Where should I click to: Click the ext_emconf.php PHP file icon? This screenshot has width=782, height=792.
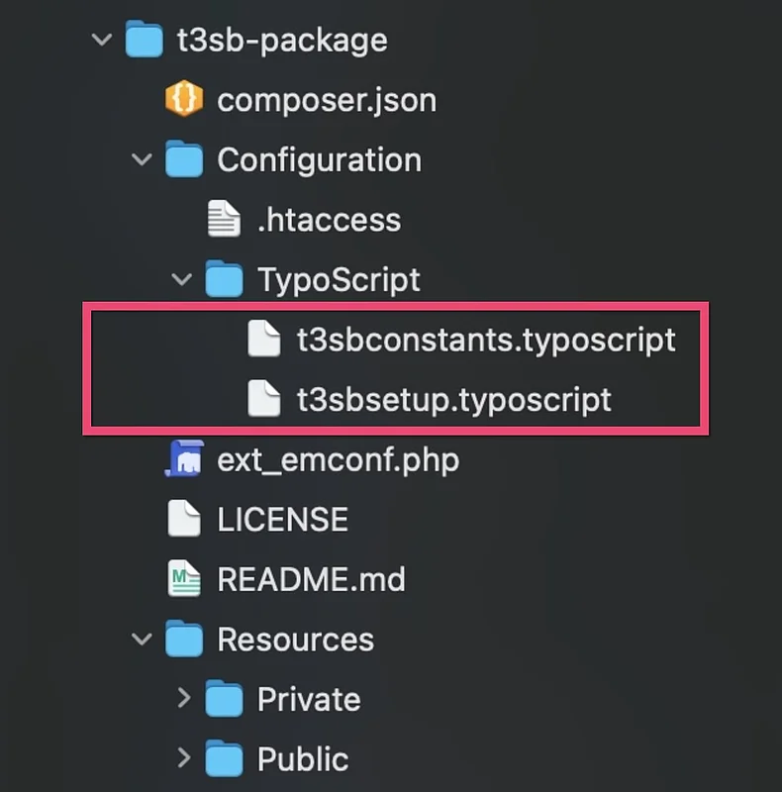click(x=183, y=460)
